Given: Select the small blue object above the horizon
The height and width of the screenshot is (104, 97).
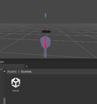Looking at the screenshot, I should pyautogui.click(x=46, y=15).
